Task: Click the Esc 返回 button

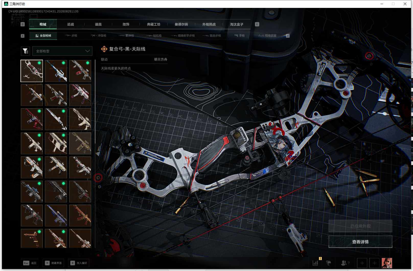Action: pyautogui.click(x=30, y=263)
